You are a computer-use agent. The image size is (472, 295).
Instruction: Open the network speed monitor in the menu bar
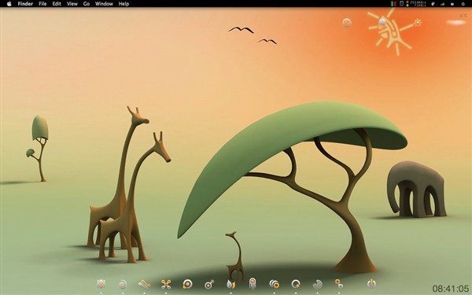click(416, 4)
